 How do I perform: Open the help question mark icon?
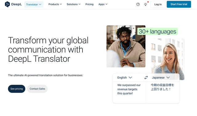tap(138, 4)
